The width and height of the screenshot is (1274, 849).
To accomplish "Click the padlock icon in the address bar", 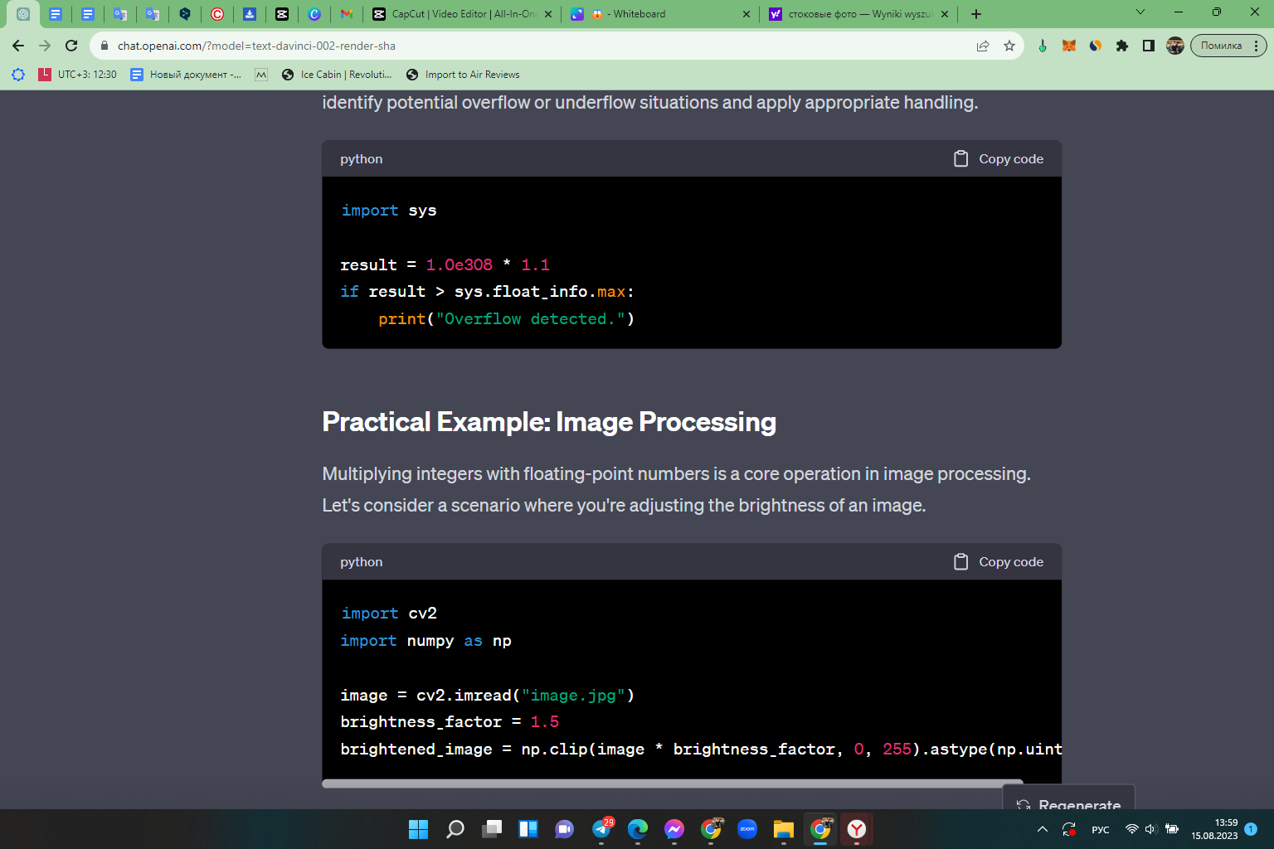I will (104, 46).
